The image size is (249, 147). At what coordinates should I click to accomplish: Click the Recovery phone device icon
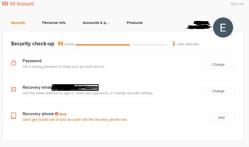(14, 116)
